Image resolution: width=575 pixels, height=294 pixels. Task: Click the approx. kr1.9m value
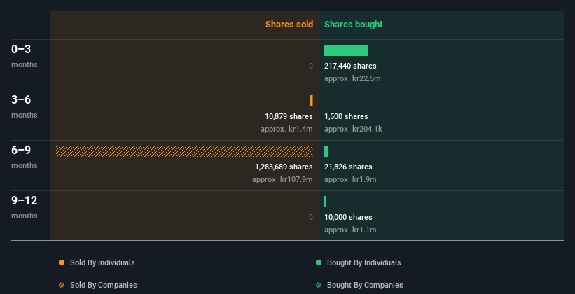pyautogui.click(x=350, y=180)
